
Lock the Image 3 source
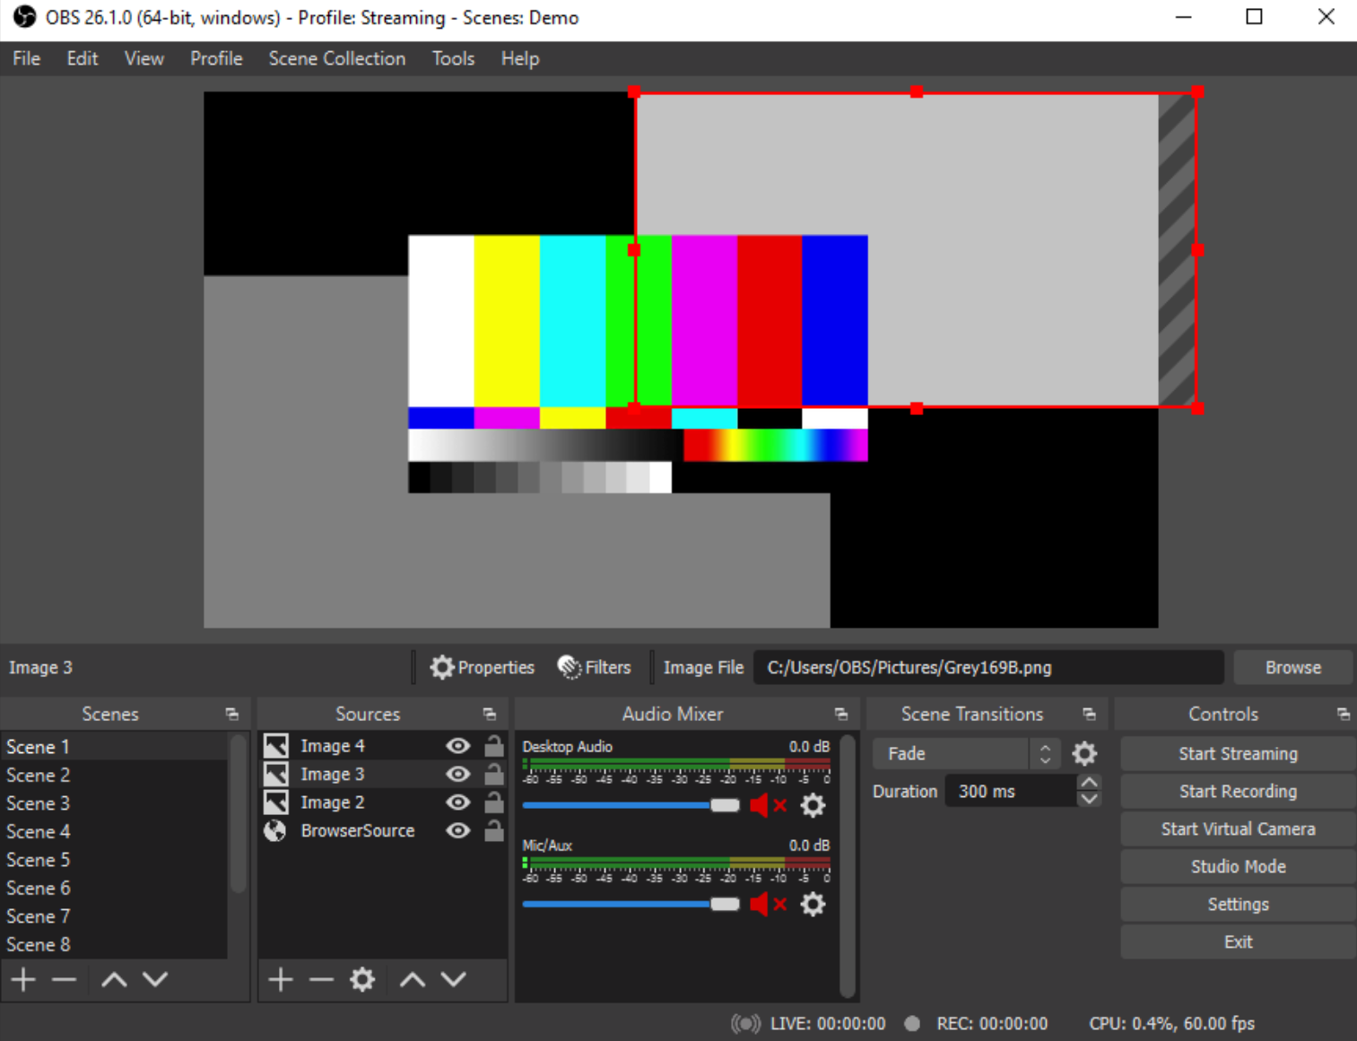click(x=493, y=774)
